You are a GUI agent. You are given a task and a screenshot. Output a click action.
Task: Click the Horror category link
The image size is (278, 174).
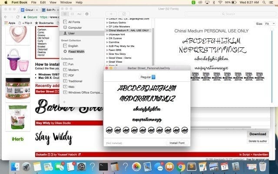41,55
